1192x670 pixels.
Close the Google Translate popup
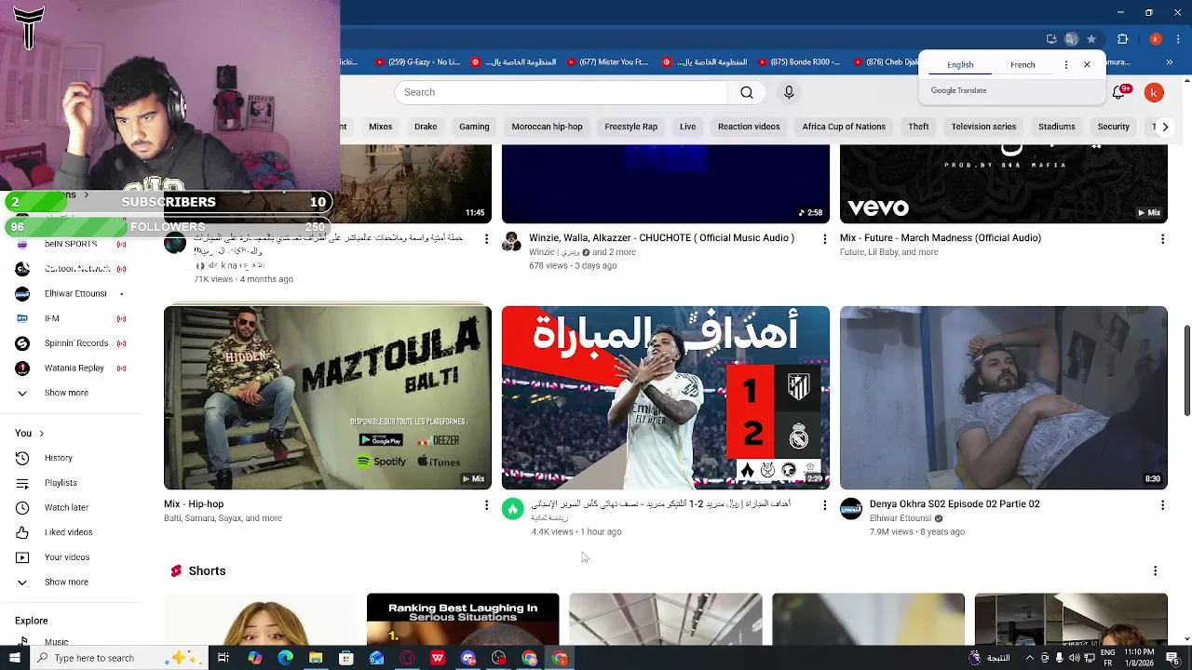point(1087,65)
